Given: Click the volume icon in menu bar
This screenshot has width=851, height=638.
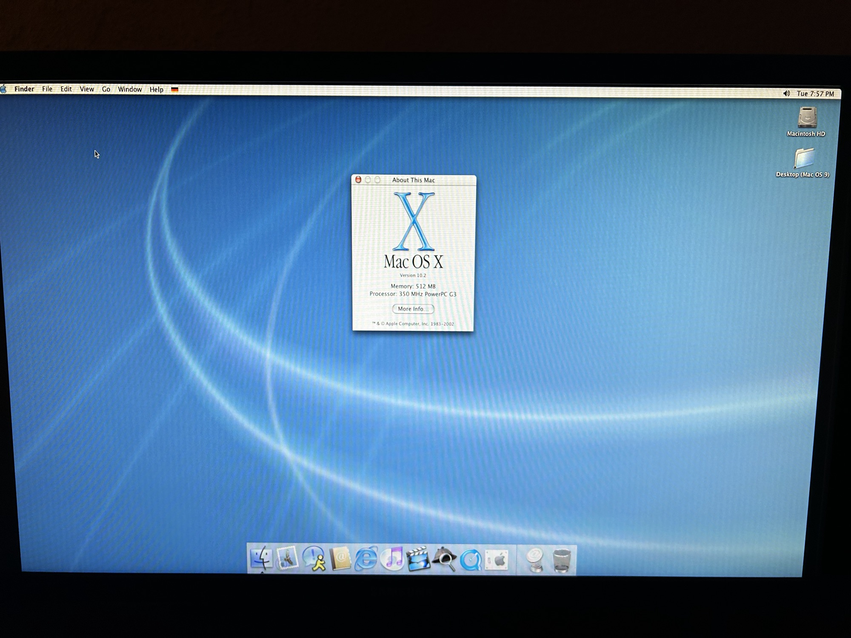Looking at the screenshot, I should point(786,94).
